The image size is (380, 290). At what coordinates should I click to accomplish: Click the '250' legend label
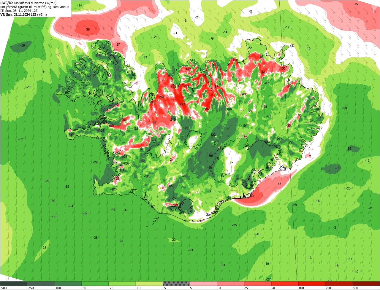coord(328,288)
